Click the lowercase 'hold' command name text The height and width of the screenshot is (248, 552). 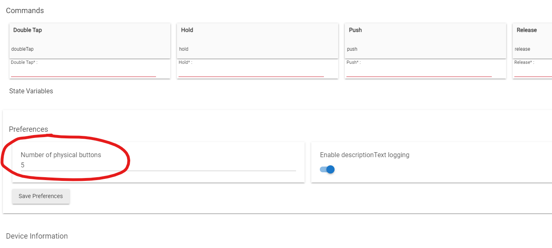tap(183, 49)
